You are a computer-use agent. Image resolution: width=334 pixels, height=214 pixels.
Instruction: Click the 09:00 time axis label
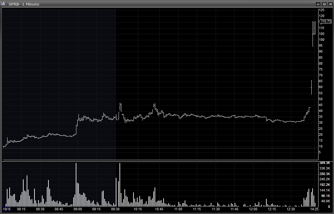[x=78, y=209]
